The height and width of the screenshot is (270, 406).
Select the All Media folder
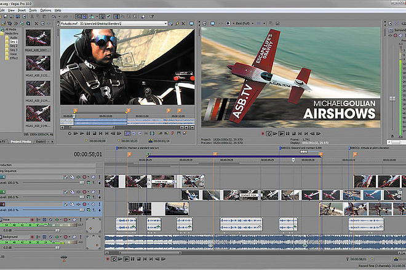click(x=10, y=29)
